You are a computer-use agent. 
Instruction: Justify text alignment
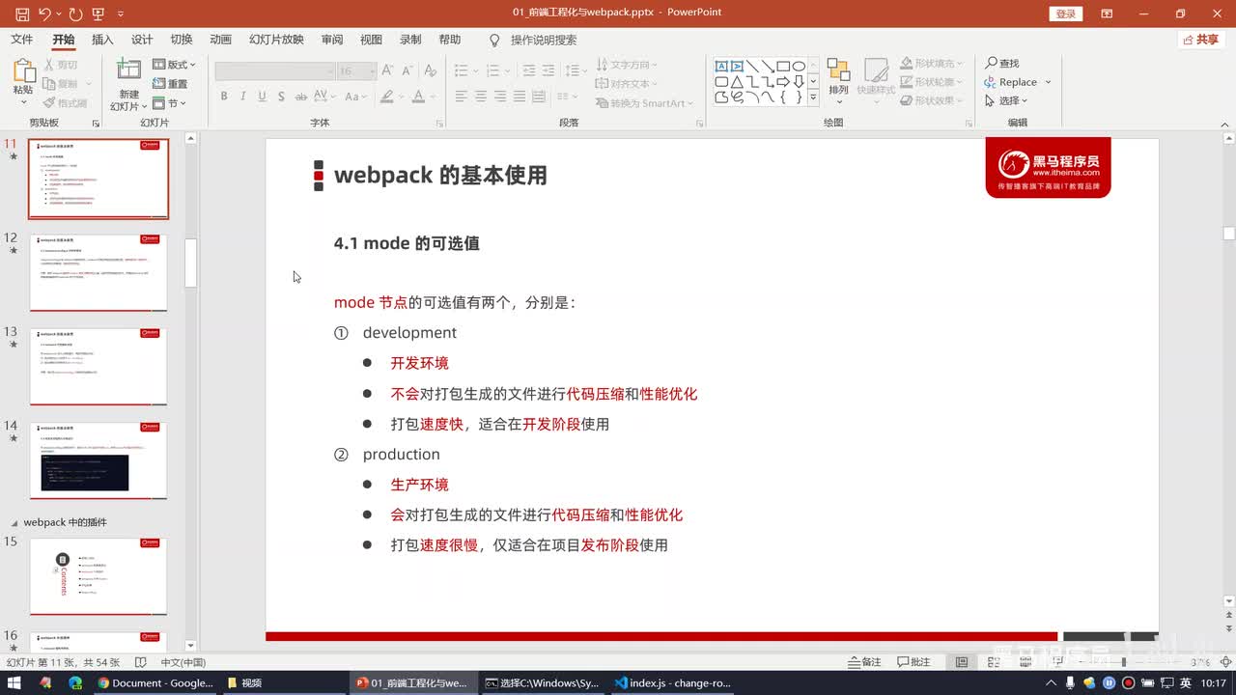[520, 97]
